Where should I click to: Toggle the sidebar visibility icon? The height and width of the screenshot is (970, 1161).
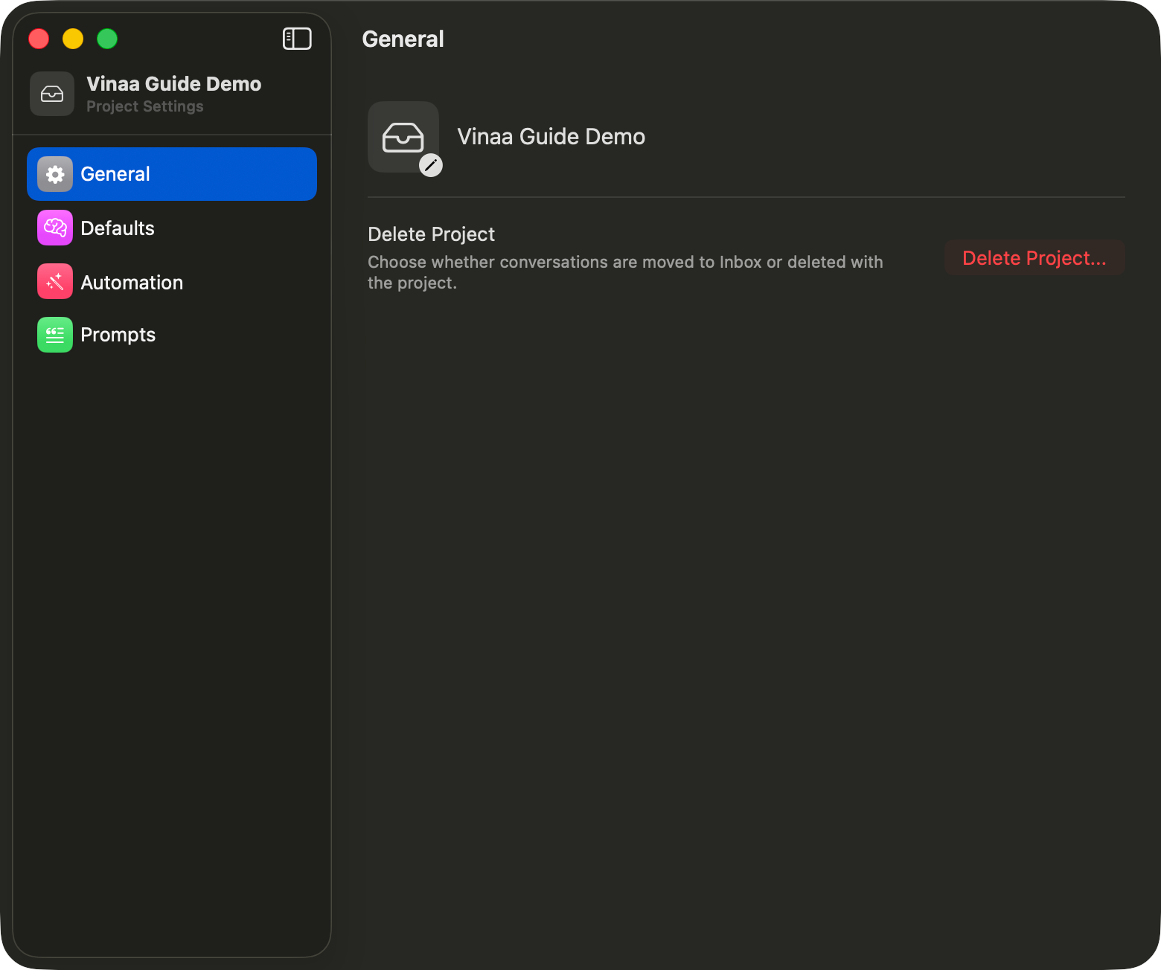(297, 39)
